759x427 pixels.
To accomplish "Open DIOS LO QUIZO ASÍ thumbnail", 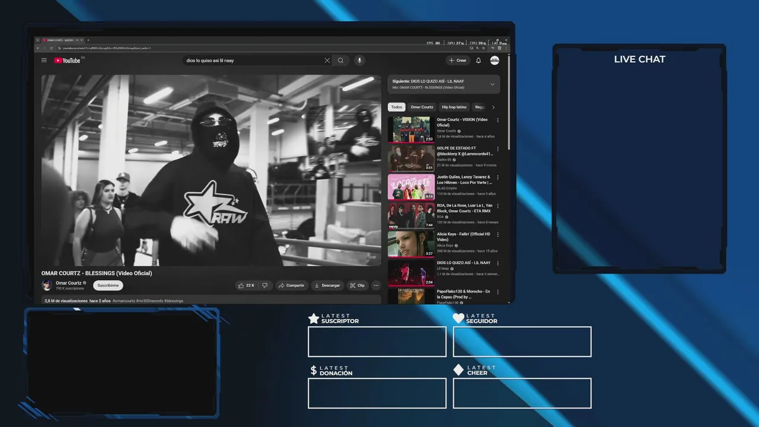I will pyautogui.click(x=411, y=272).
